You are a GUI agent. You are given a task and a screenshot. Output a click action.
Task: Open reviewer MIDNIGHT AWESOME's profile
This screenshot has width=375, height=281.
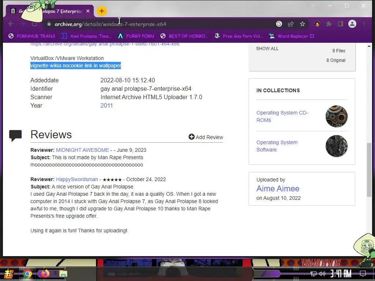(82, 150)
